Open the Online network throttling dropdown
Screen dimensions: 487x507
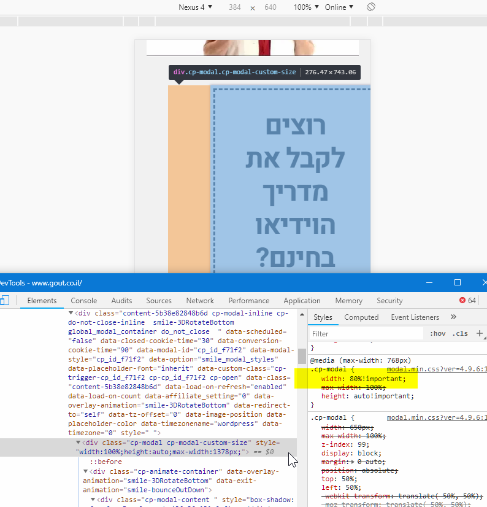pyautogui.click(x=339, y=7)
